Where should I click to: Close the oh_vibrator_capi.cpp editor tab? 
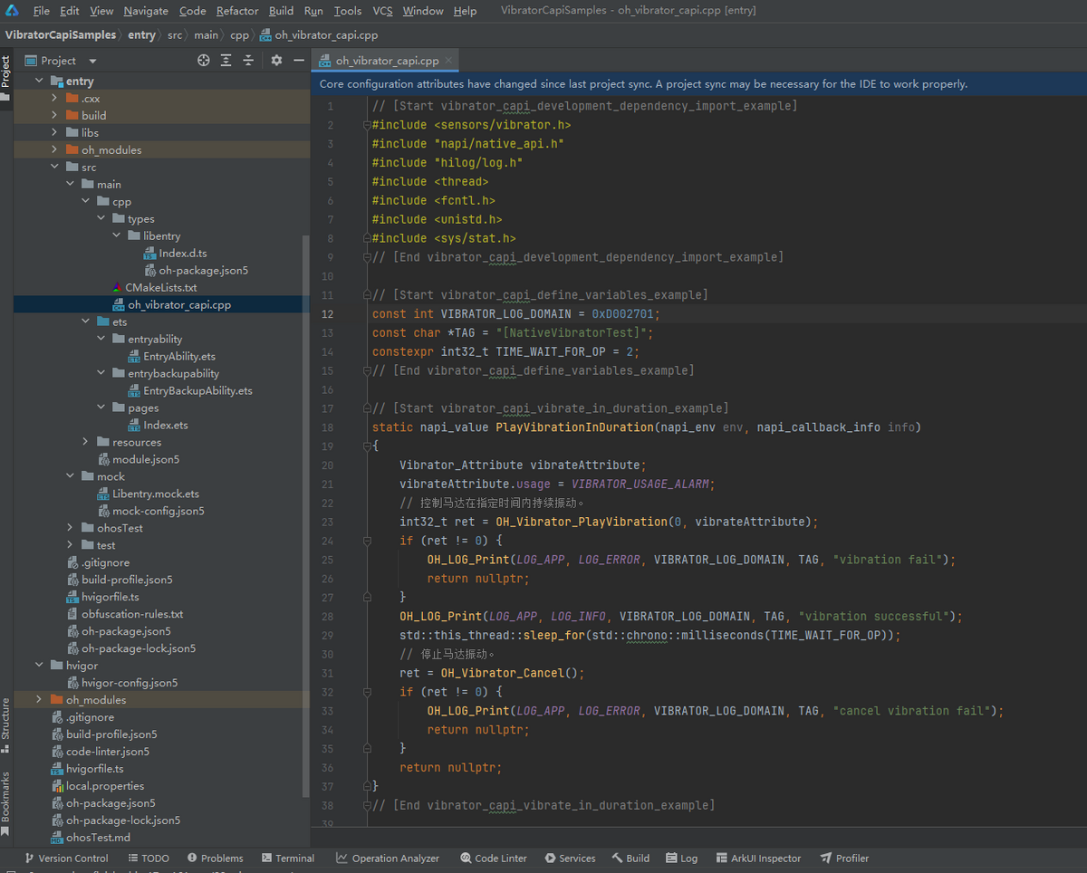[x=447, y=61]
